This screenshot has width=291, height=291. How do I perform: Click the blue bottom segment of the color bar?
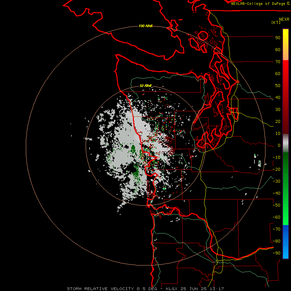tap(286, 242)
